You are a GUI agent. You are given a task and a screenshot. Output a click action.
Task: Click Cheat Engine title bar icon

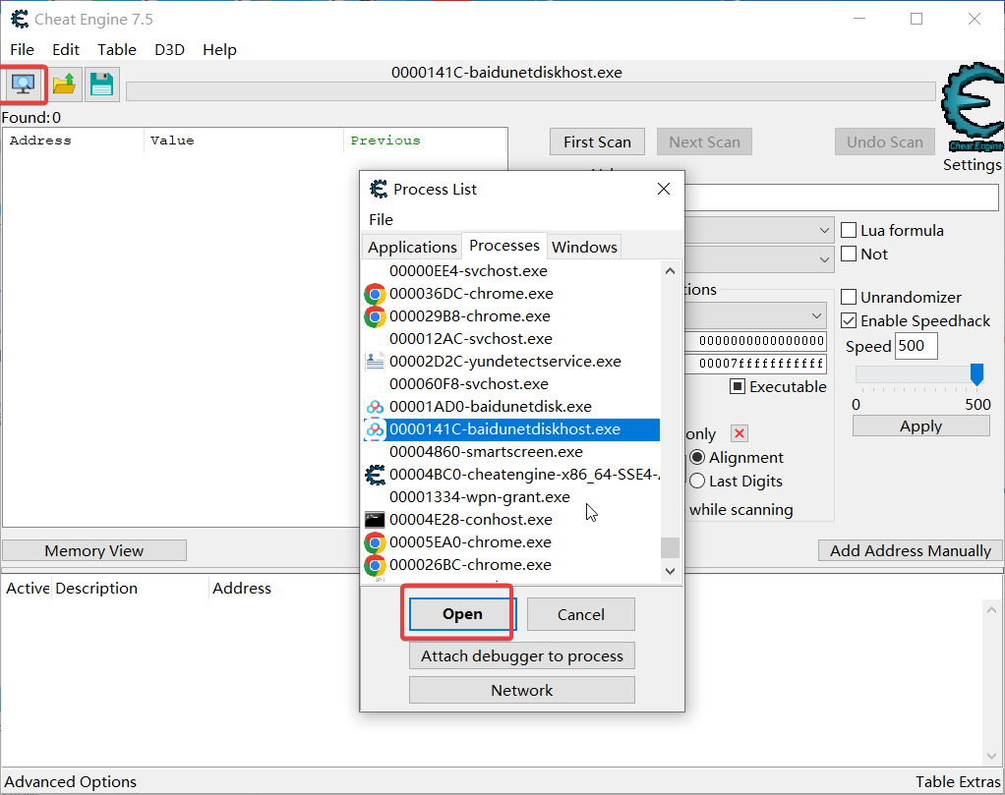click(20, 20)
